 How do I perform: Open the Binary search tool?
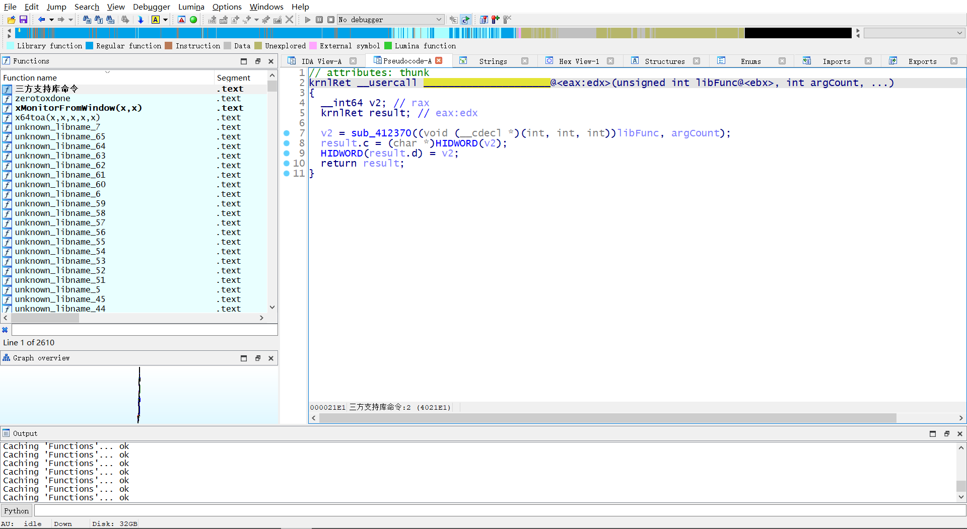click(111, 20)
